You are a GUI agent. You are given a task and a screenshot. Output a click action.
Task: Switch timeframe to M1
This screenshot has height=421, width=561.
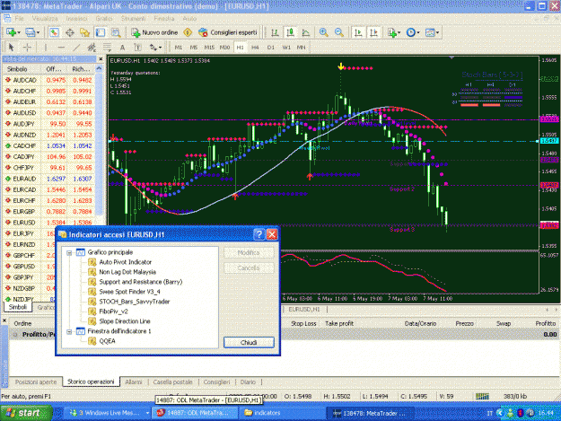pos(179,48)
